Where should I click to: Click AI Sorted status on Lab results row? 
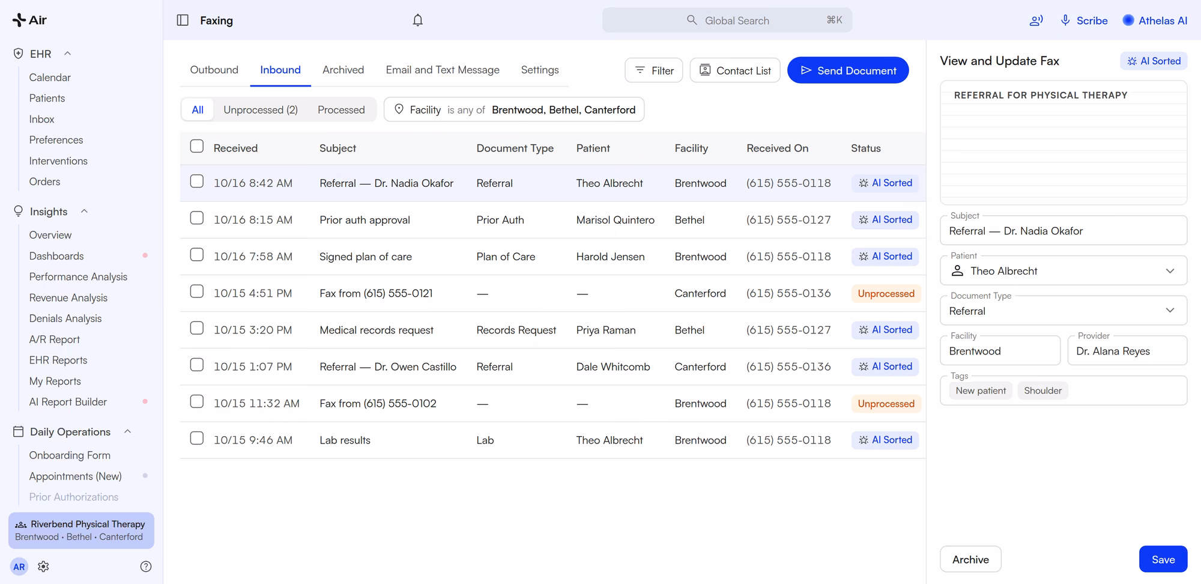[885, 440]
